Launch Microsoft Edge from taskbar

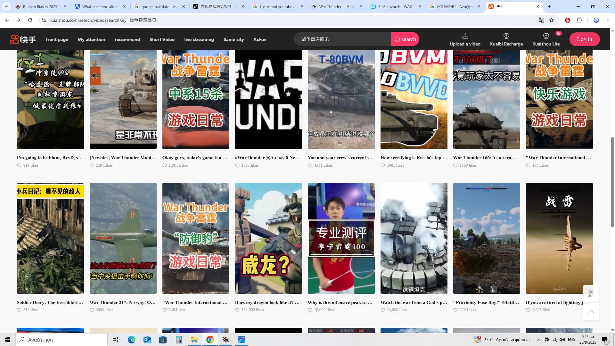(131, 340)
